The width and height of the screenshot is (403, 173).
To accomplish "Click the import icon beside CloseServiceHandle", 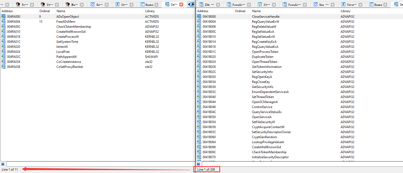I will click(x=199, y=17).
